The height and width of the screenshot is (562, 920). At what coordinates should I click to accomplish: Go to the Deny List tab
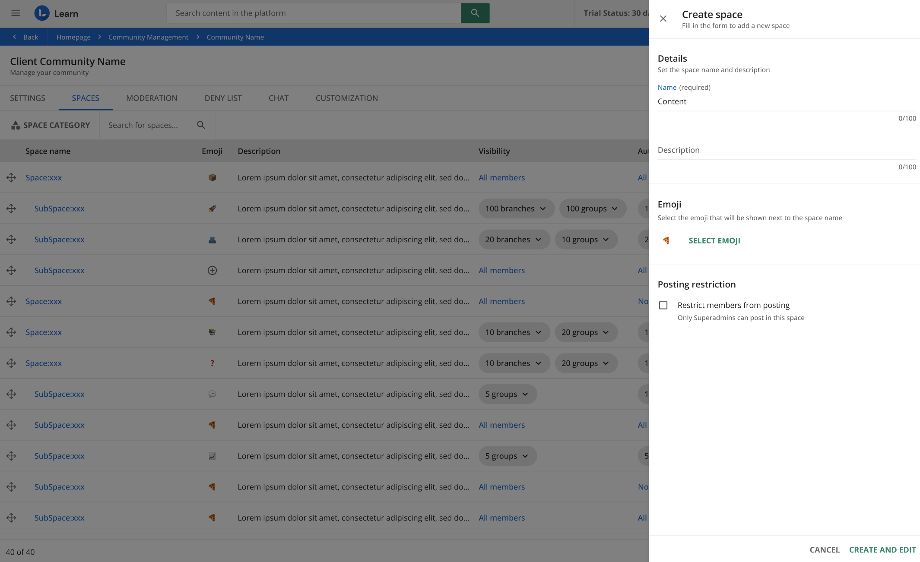[223, 98]
